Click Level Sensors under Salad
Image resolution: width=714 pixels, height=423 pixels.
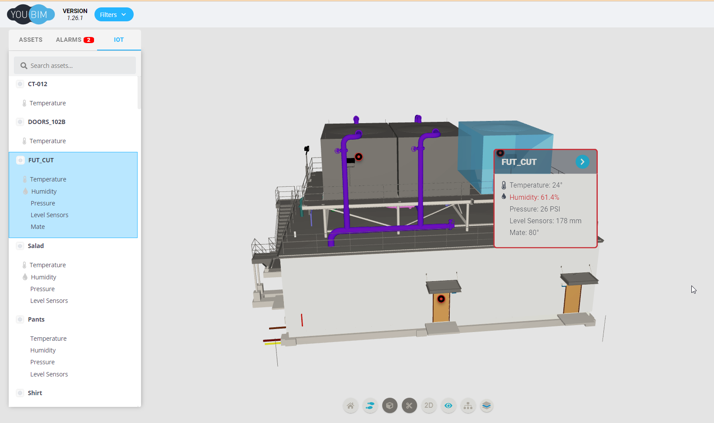click(x=49, y=301)
